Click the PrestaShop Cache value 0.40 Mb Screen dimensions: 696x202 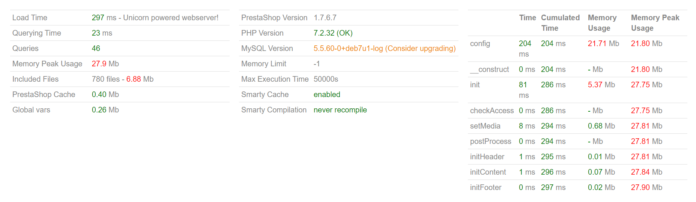coord(105,94)
